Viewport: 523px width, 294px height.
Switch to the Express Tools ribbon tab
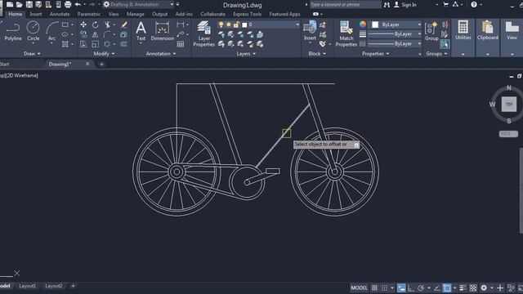247,15
